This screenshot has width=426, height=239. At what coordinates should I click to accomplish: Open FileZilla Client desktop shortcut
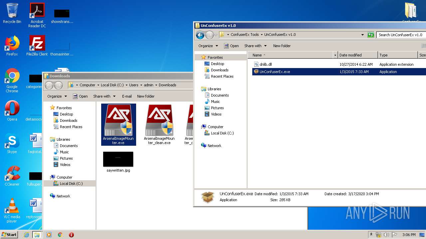click(x=37, y=46)
